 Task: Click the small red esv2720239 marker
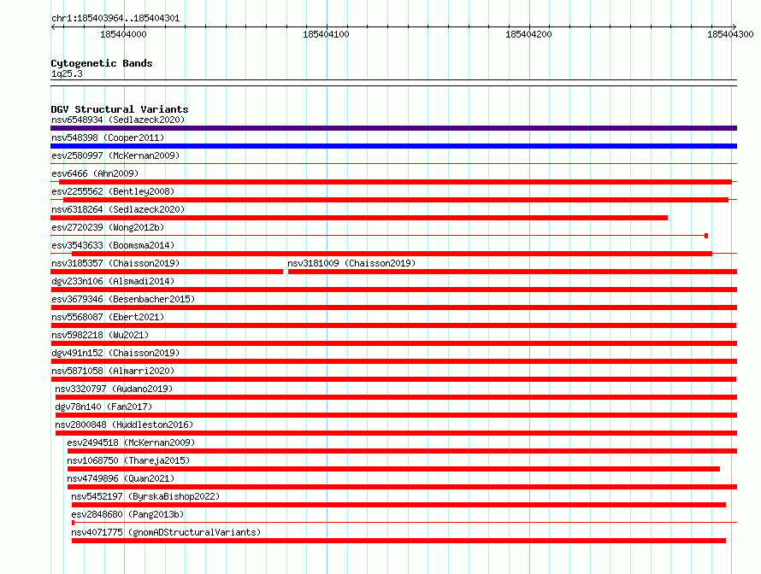pos(706,236)
